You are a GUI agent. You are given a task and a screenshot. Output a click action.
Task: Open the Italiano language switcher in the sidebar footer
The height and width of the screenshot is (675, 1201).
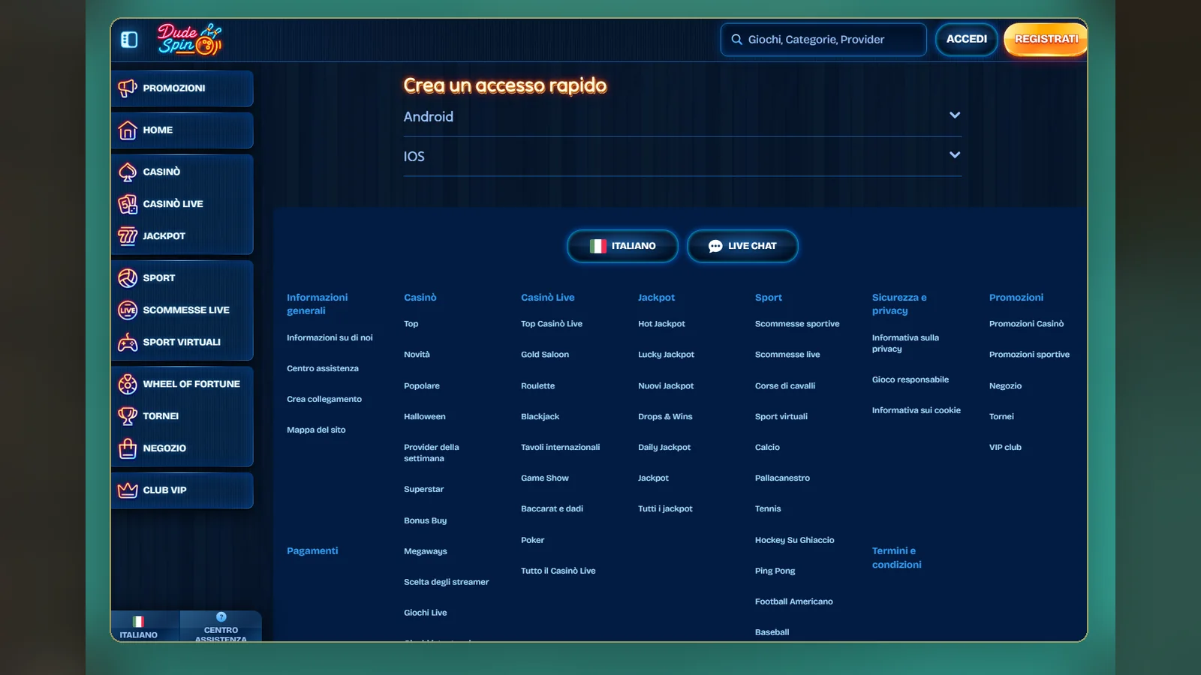[x=139, y=627]
